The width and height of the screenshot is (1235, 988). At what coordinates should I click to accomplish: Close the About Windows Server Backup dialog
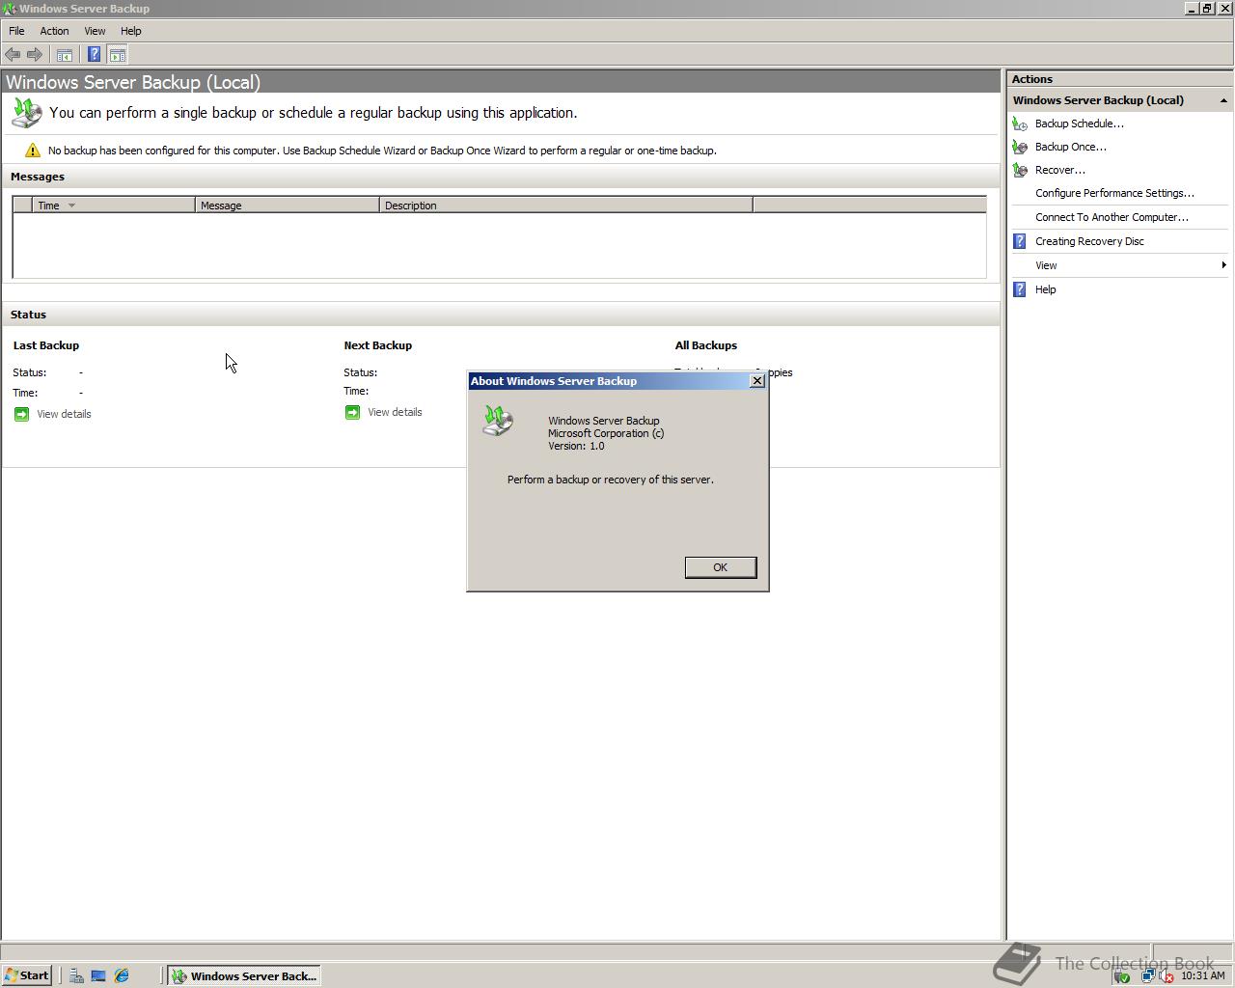click(757, 381)
